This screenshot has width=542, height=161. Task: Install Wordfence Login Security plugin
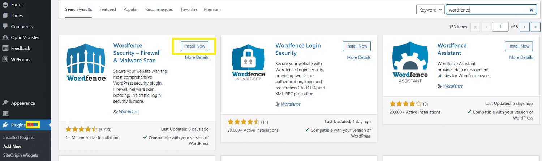pos(357,46)
